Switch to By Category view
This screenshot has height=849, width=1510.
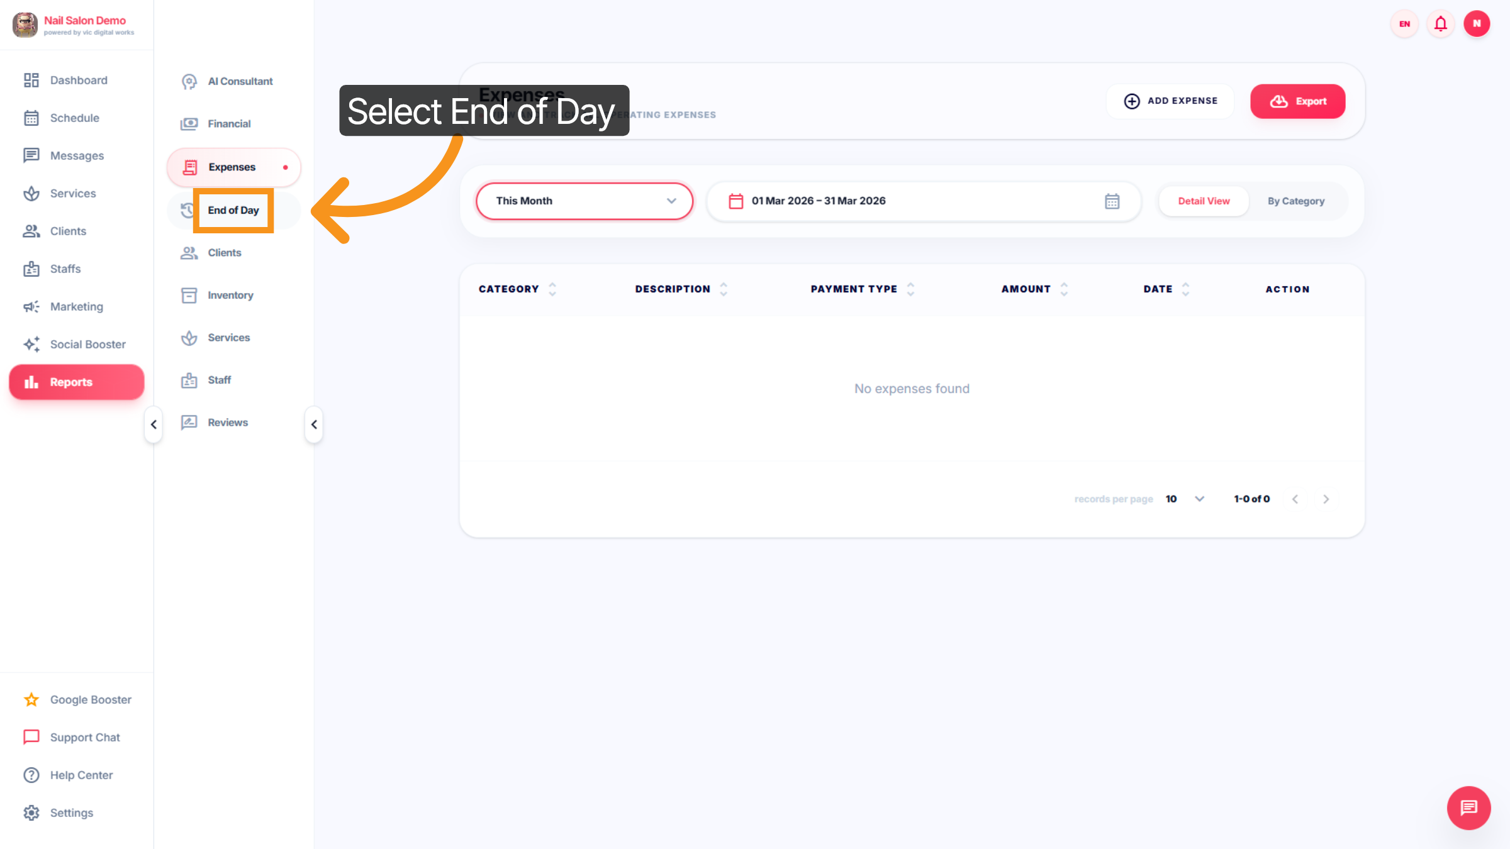(1295, 201)
